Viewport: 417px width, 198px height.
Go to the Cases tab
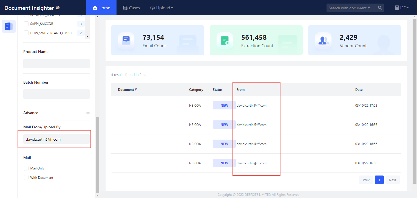(132, 8)
